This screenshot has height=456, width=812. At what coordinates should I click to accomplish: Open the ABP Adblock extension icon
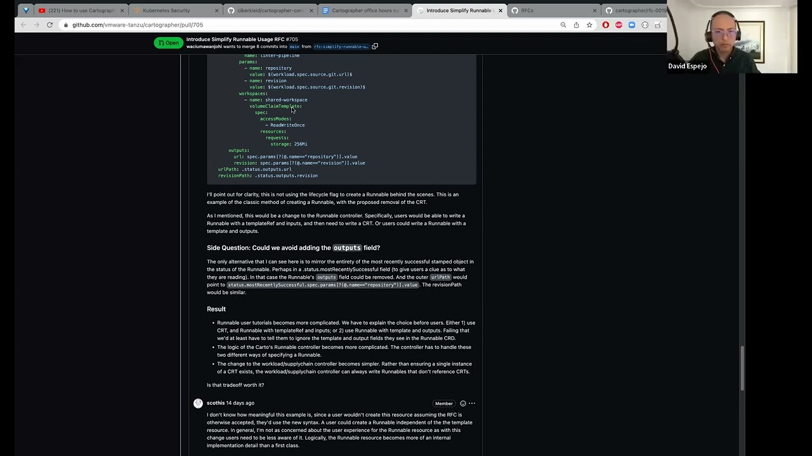click(619, 25)
